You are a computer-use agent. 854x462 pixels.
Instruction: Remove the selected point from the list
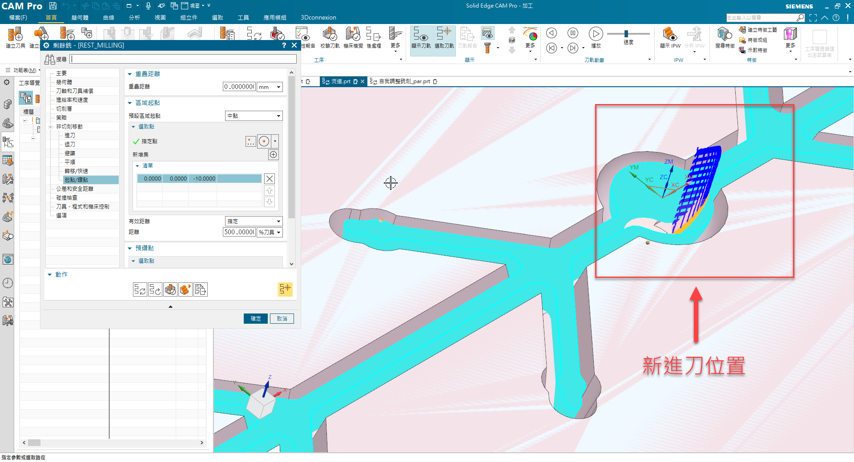pos(270,179)
